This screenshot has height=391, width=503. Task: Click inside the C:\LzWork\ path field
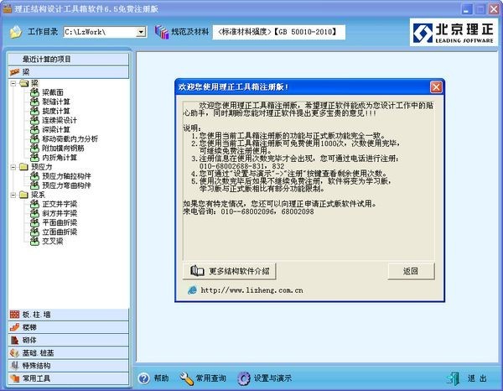(100, 32)
